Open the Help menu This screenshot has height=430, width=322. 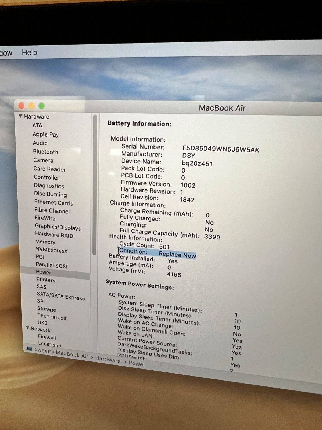click(x=30, y=52)
